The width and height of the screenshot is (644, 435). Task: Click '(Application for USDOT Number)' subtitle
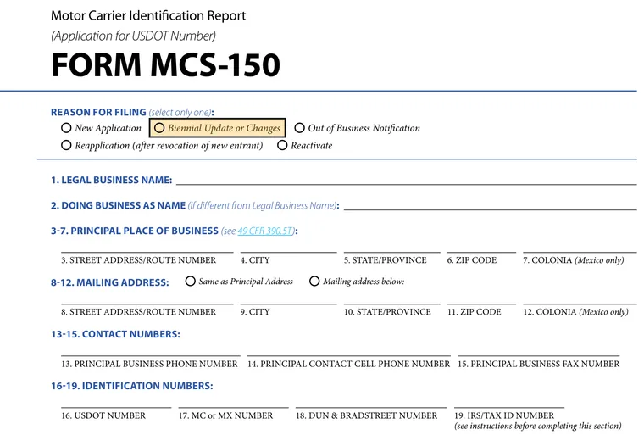pos(134,36)
